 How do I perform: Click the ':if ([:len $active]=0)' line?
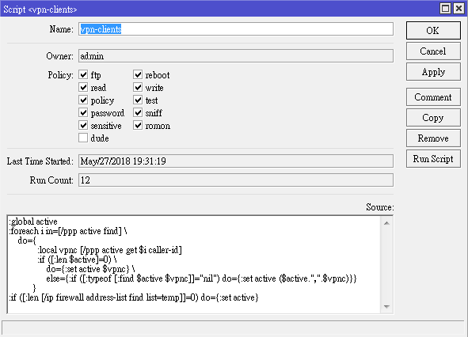click(77, 259)
